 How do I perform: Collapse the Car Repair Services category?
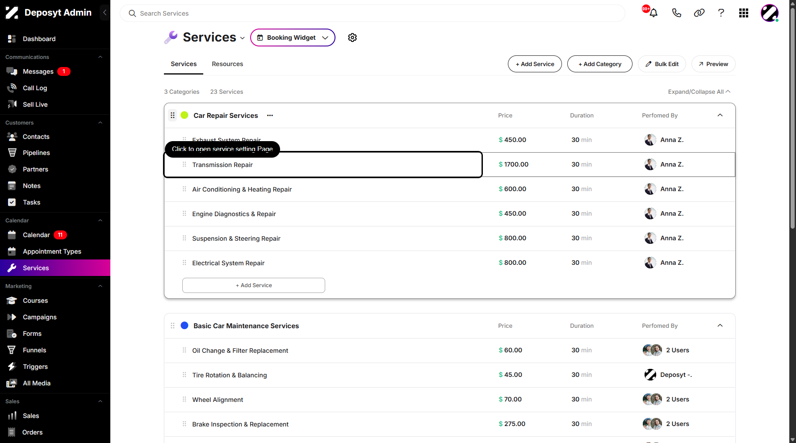click(x=720, y=115)
